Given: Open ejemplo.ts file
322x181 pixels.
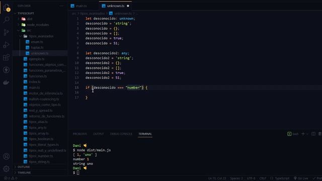Looking at the screenshot, I should (36, 59).
